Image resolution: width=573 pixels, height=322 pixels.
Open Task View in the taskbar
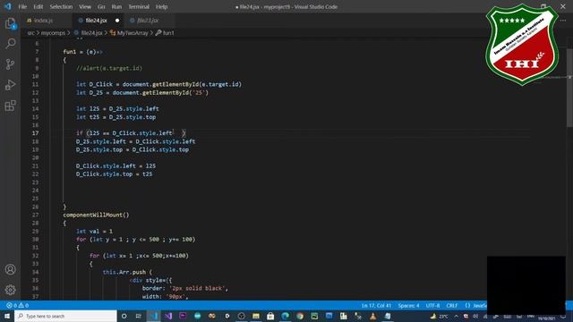[139, 316]
